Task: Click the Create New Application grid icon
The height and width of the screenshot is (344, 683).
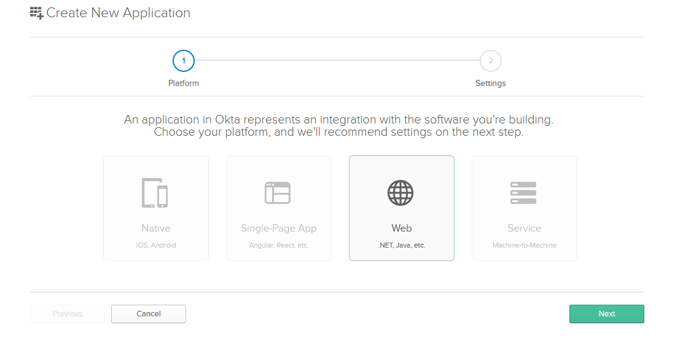Action: point(37,13)
